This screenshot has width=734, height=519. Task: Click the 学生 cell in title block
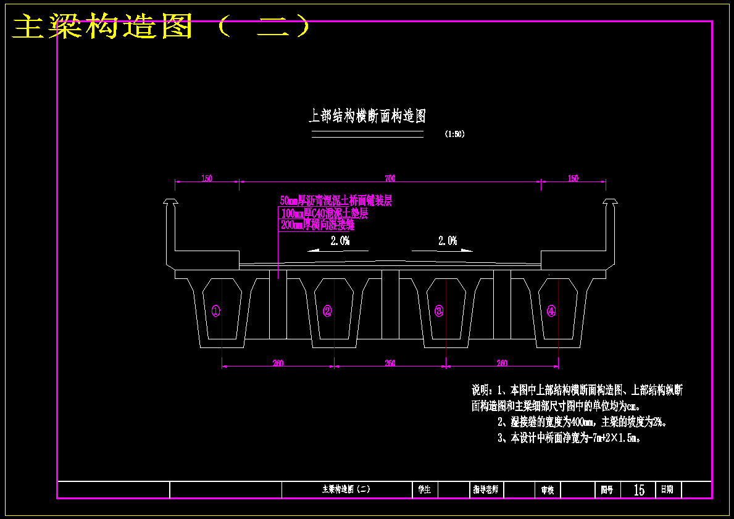(425, 489)
